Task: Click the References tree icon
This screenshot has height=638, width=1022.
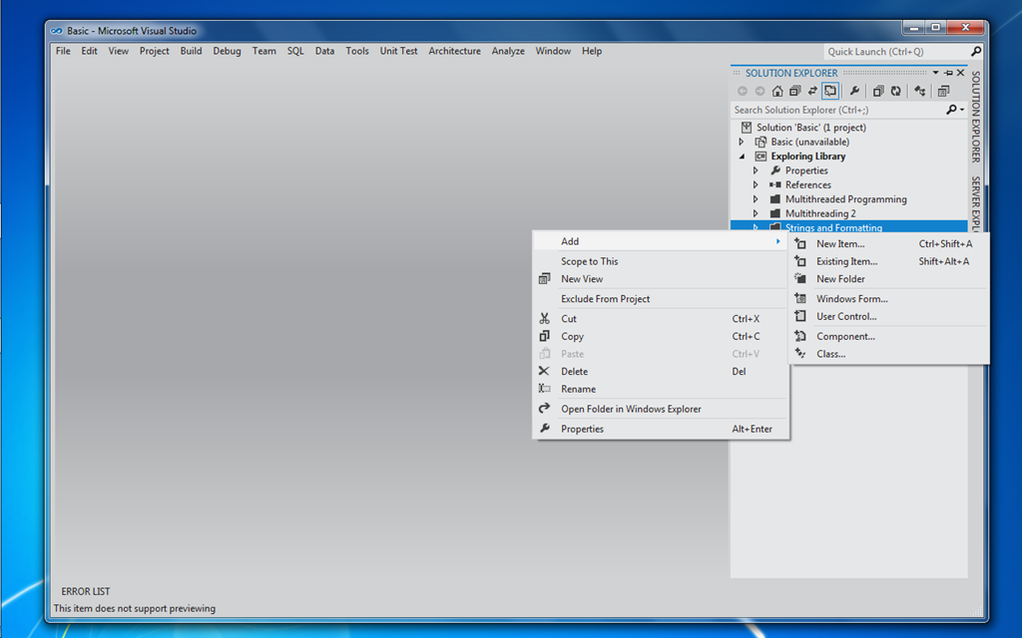Action: (x=774, y=184)
